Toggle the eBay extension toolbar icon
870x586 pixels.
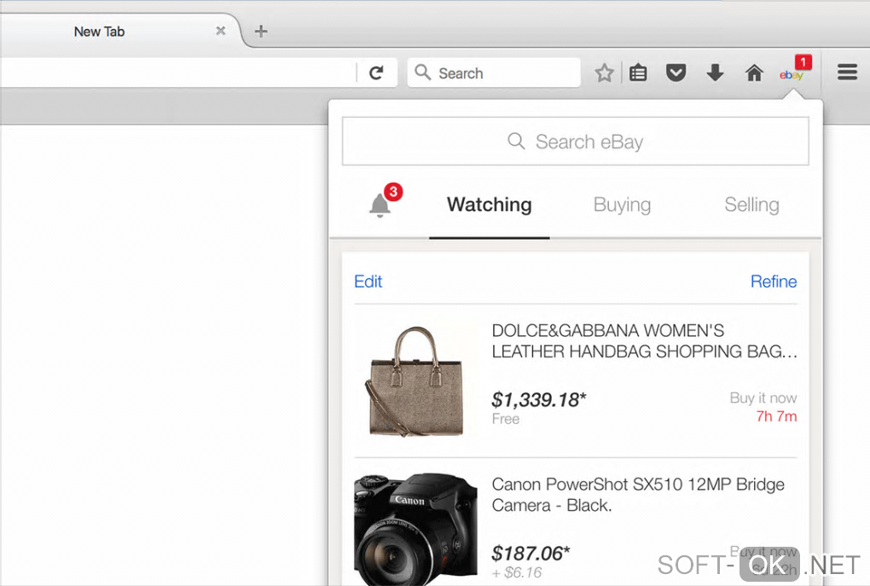coord(795,71)
